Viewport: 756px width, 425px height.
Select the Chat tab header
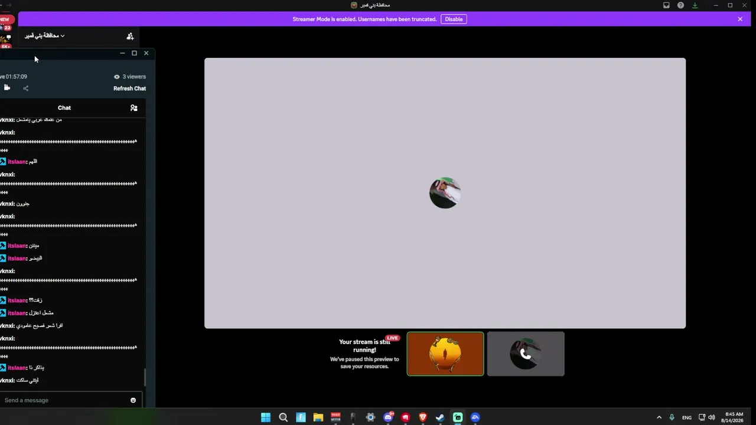click(64, 108)
